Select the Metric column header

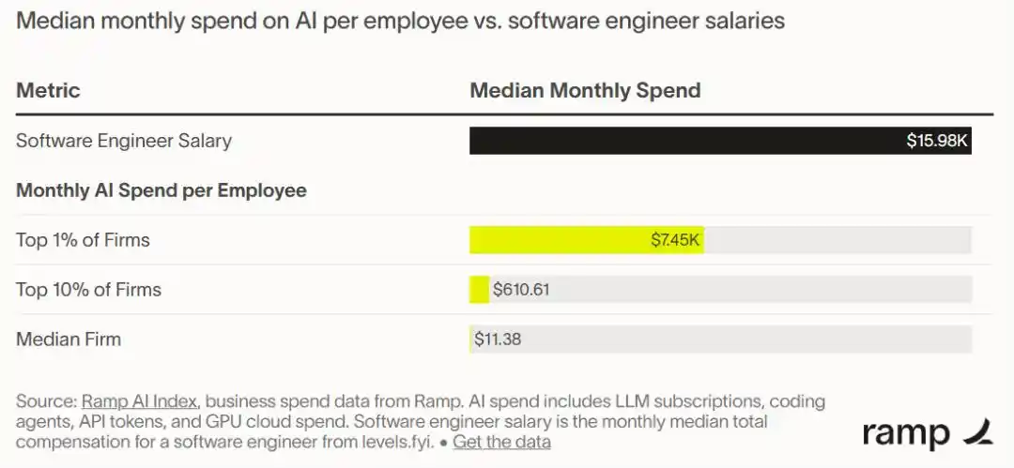[48, 90]
